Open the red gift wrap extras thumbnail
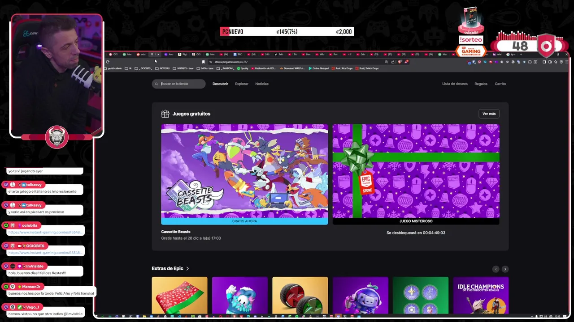 179,296
